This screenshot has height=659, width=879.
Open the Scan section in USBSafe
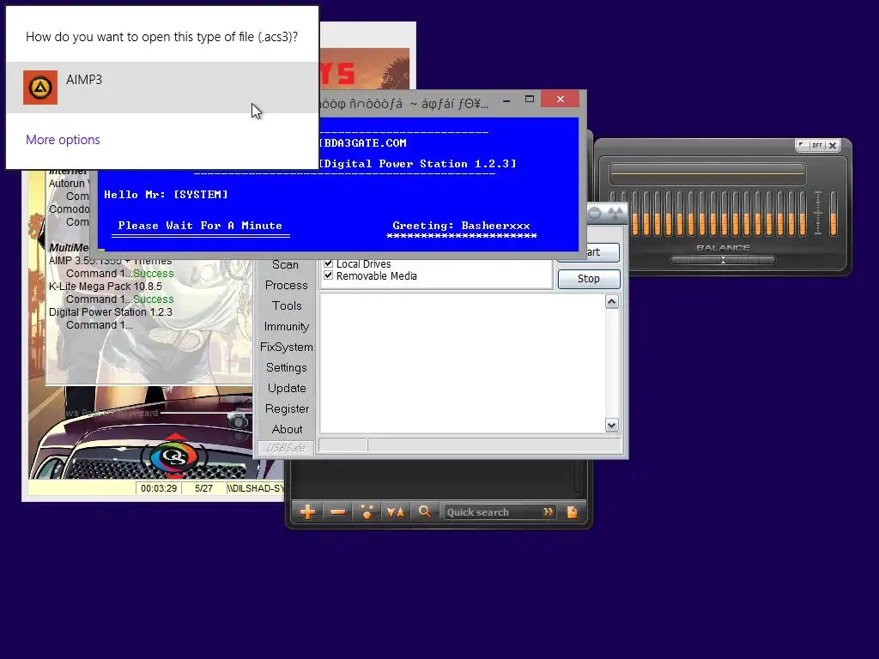tap(285, 264)
